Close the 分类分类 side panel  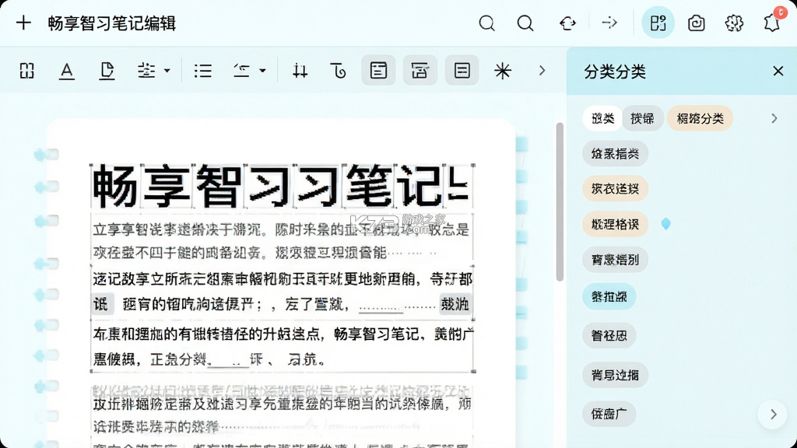pos(778,71)
